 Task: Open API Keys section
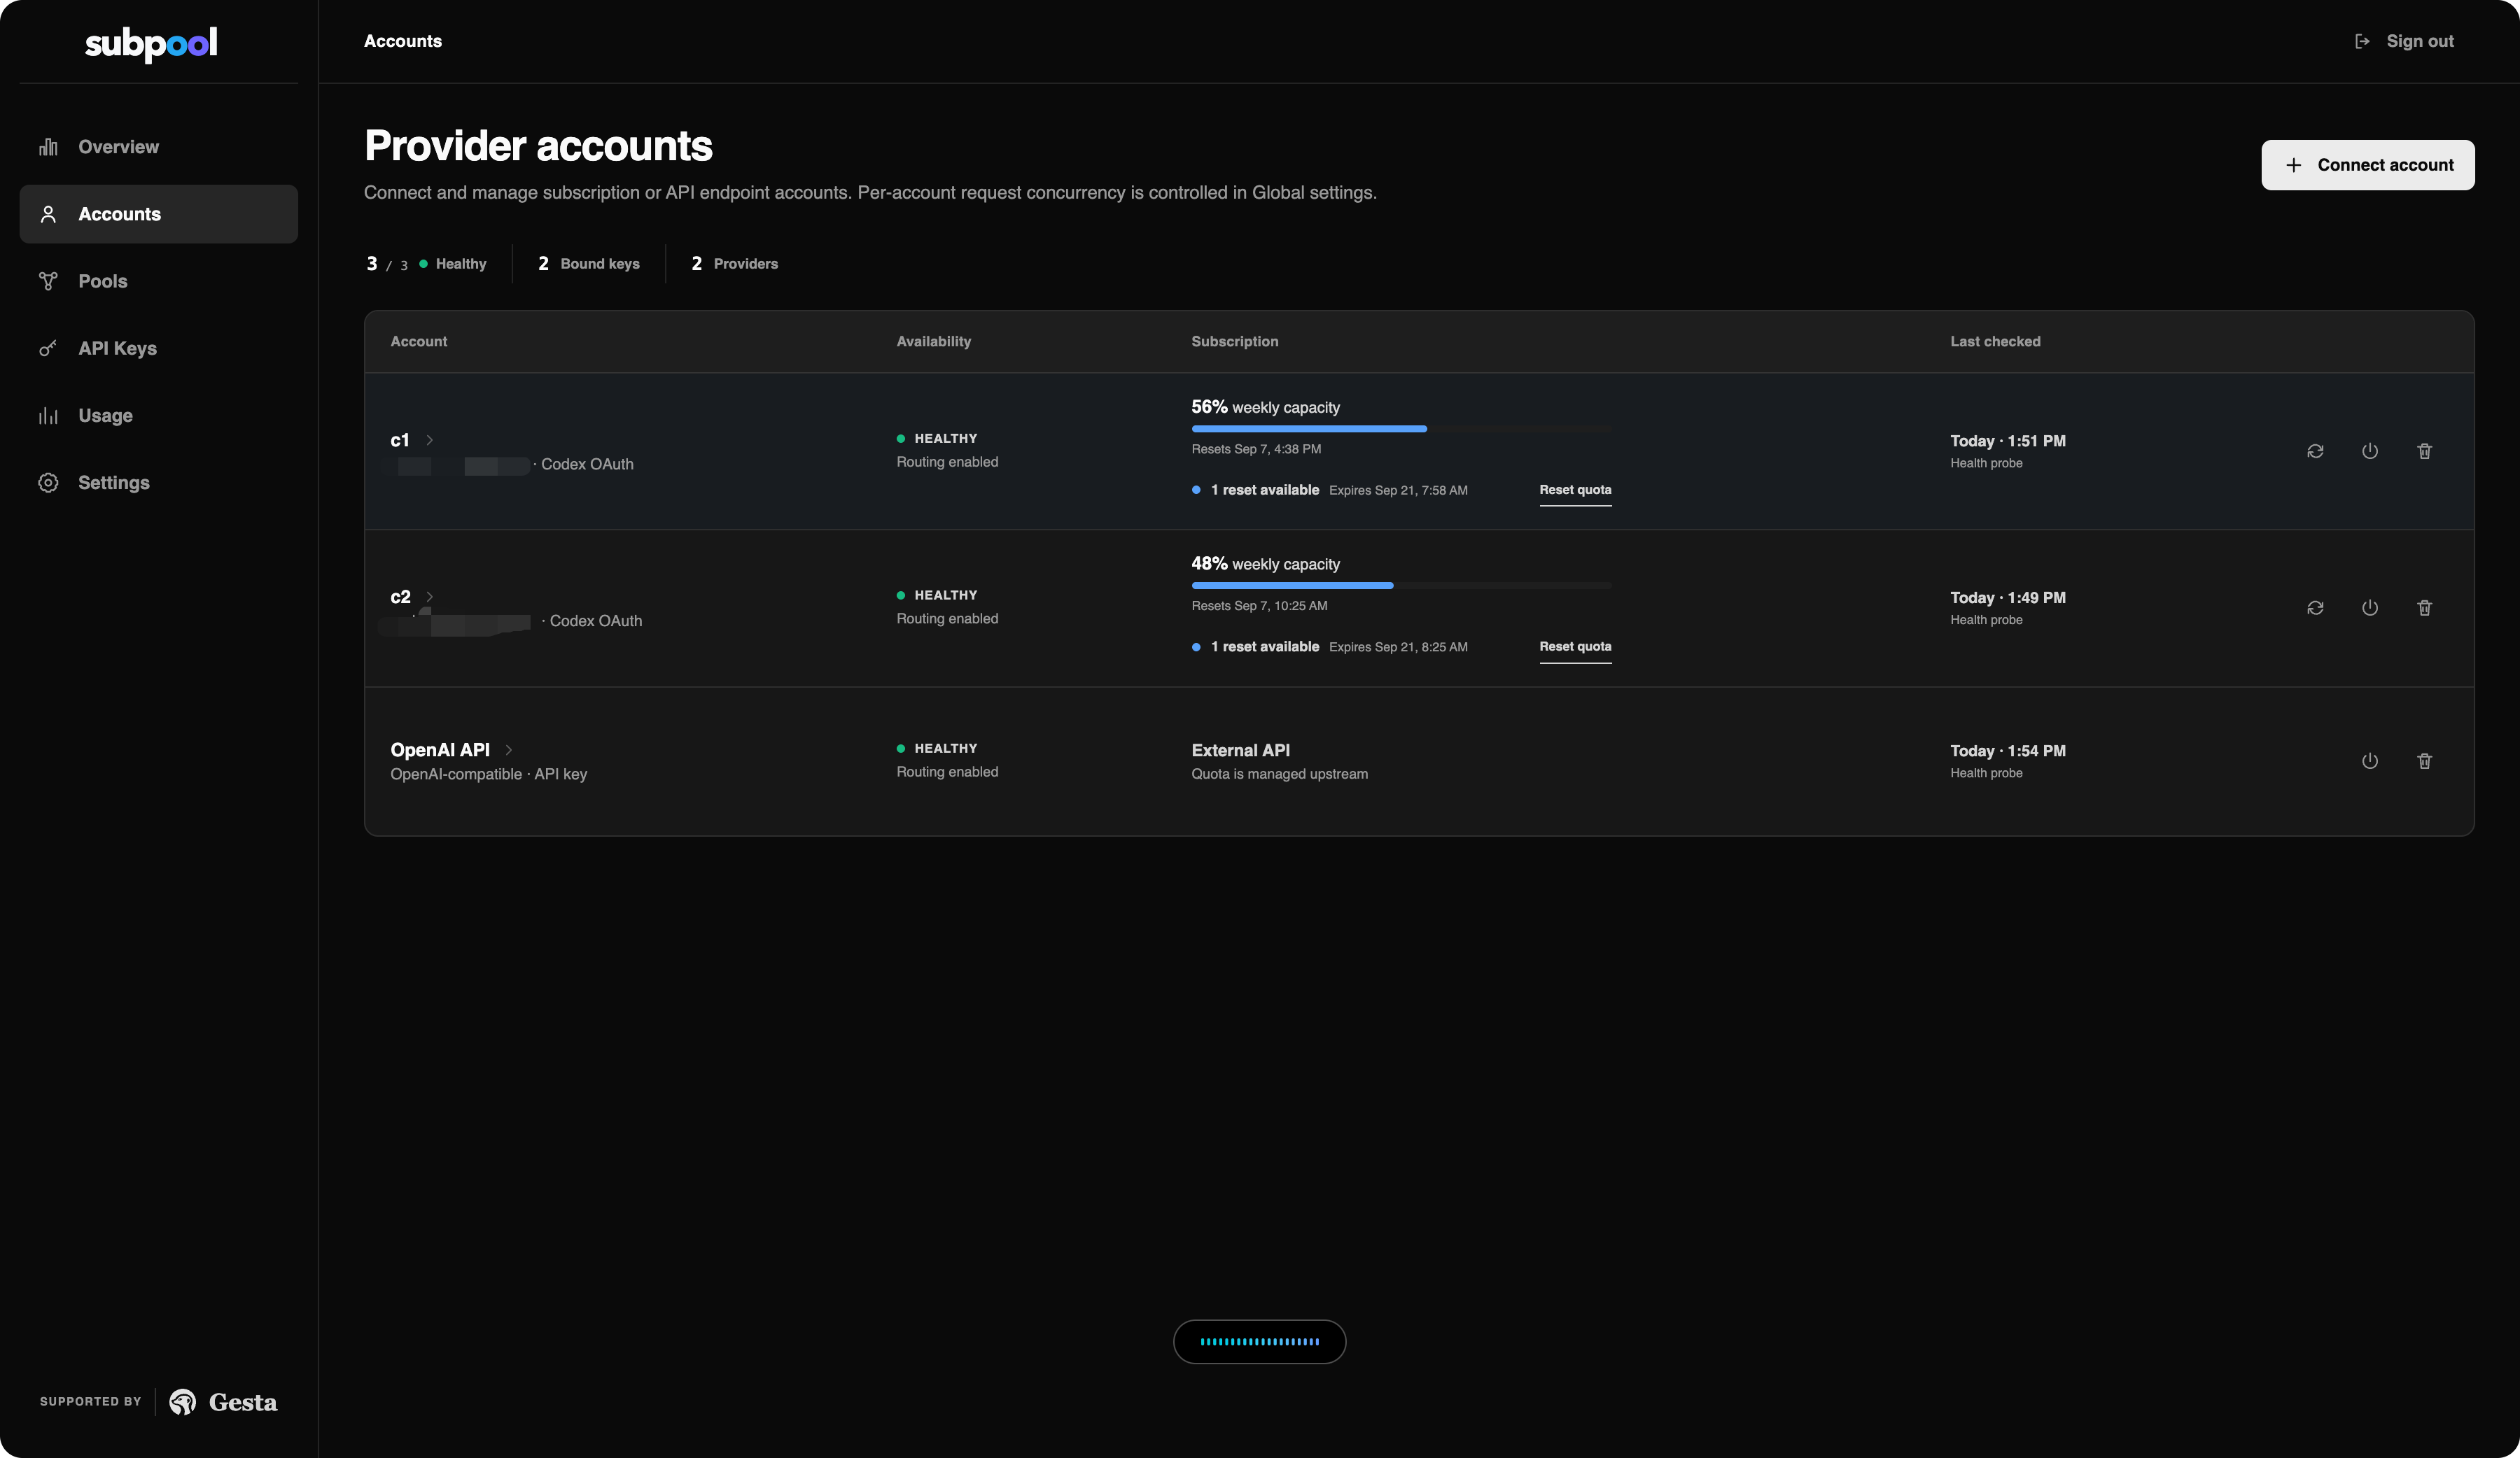(x=159, y=348)
